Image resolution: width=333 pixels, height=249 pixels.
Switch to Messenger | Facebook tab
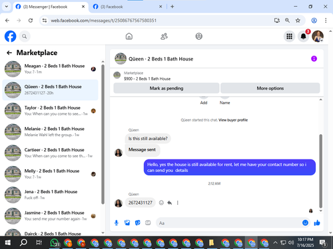pos(51,7)
